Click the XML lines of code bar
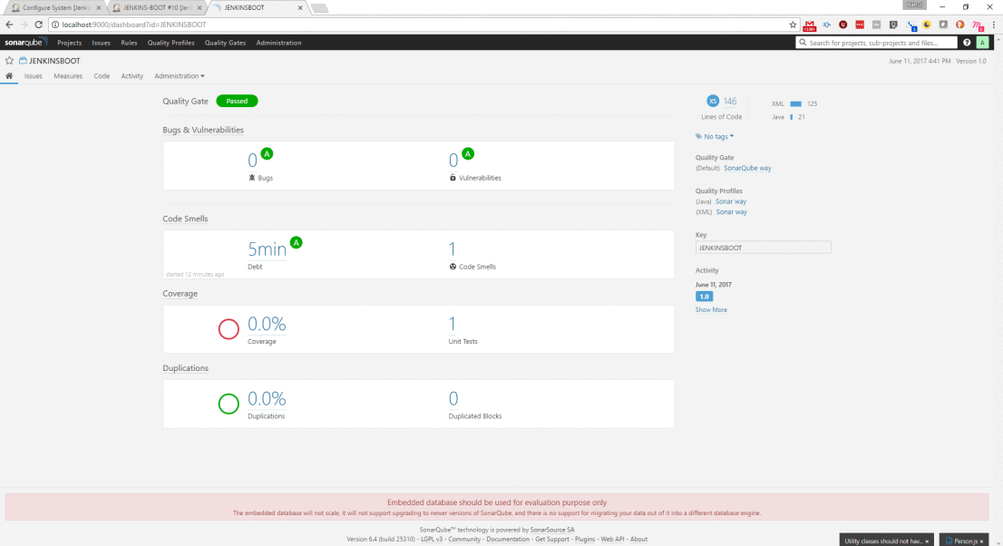The image size is (1003, 546). [x=795, y=104]
